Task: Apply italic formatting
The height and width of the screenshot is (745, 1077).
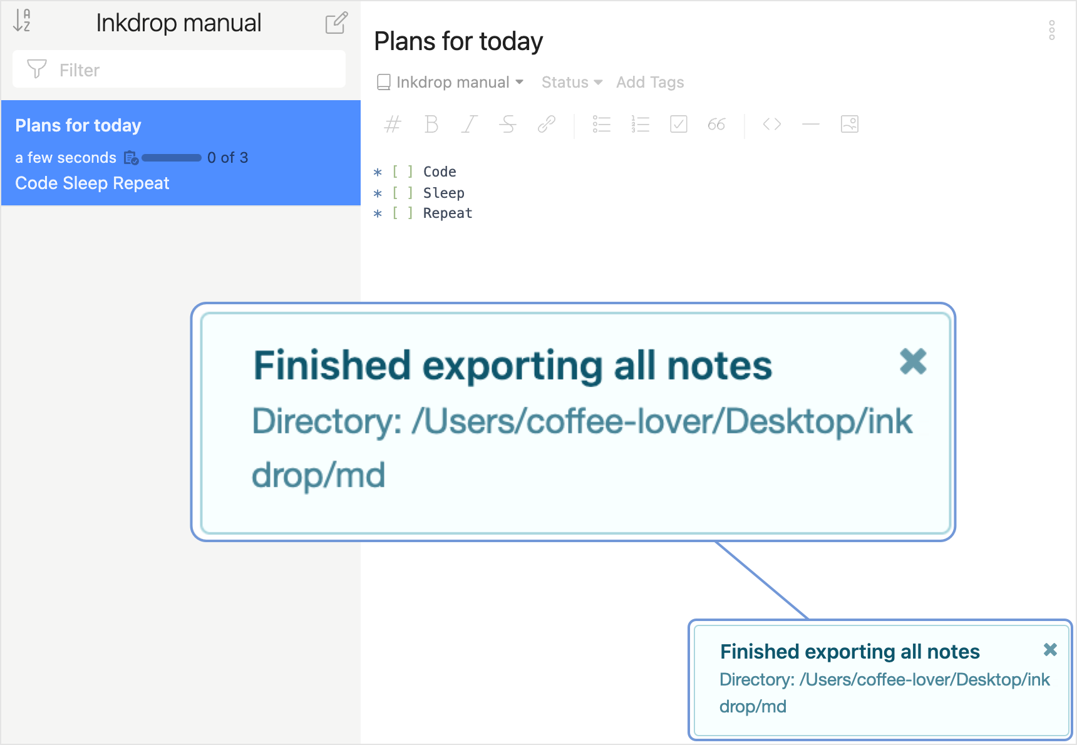Action: (x=469, y=125)
